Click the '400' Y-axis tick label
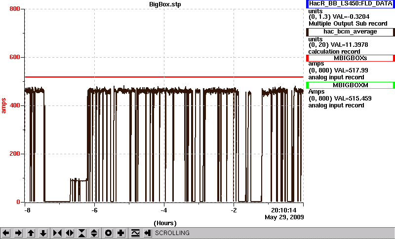 15,105
